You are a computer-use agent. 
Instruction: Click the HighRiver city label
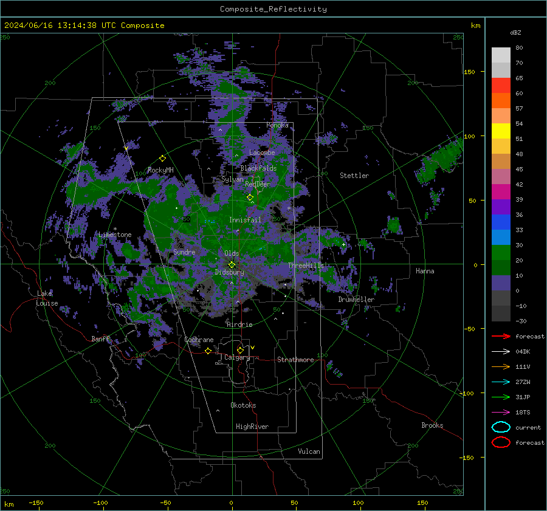252,427
